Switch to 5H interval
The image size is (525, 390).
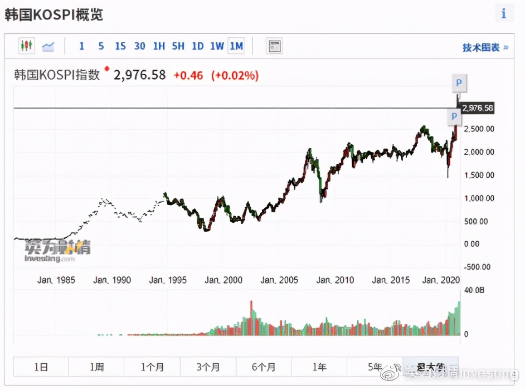178,46
